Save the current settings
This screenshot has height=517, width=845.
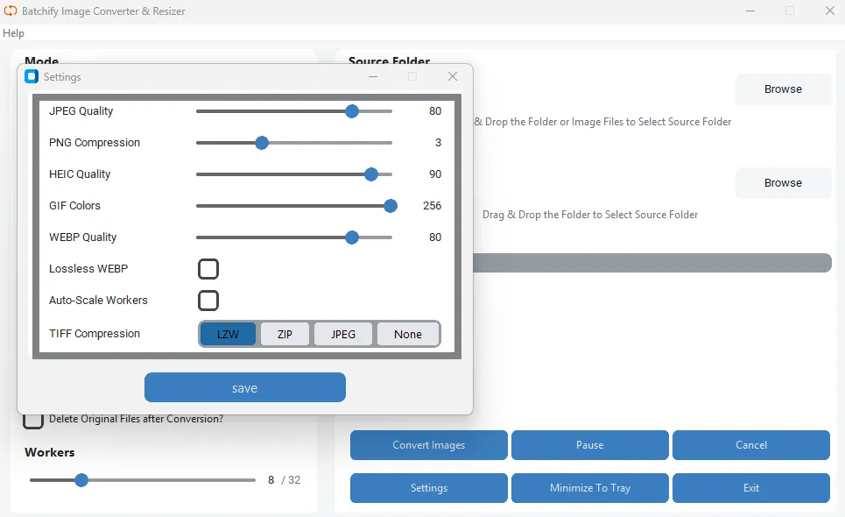tap(245, 387)
